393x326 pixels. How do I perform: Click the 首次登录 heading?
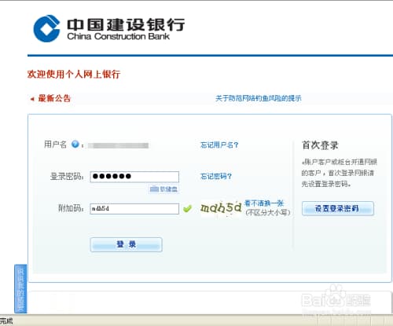pos(320,145)
